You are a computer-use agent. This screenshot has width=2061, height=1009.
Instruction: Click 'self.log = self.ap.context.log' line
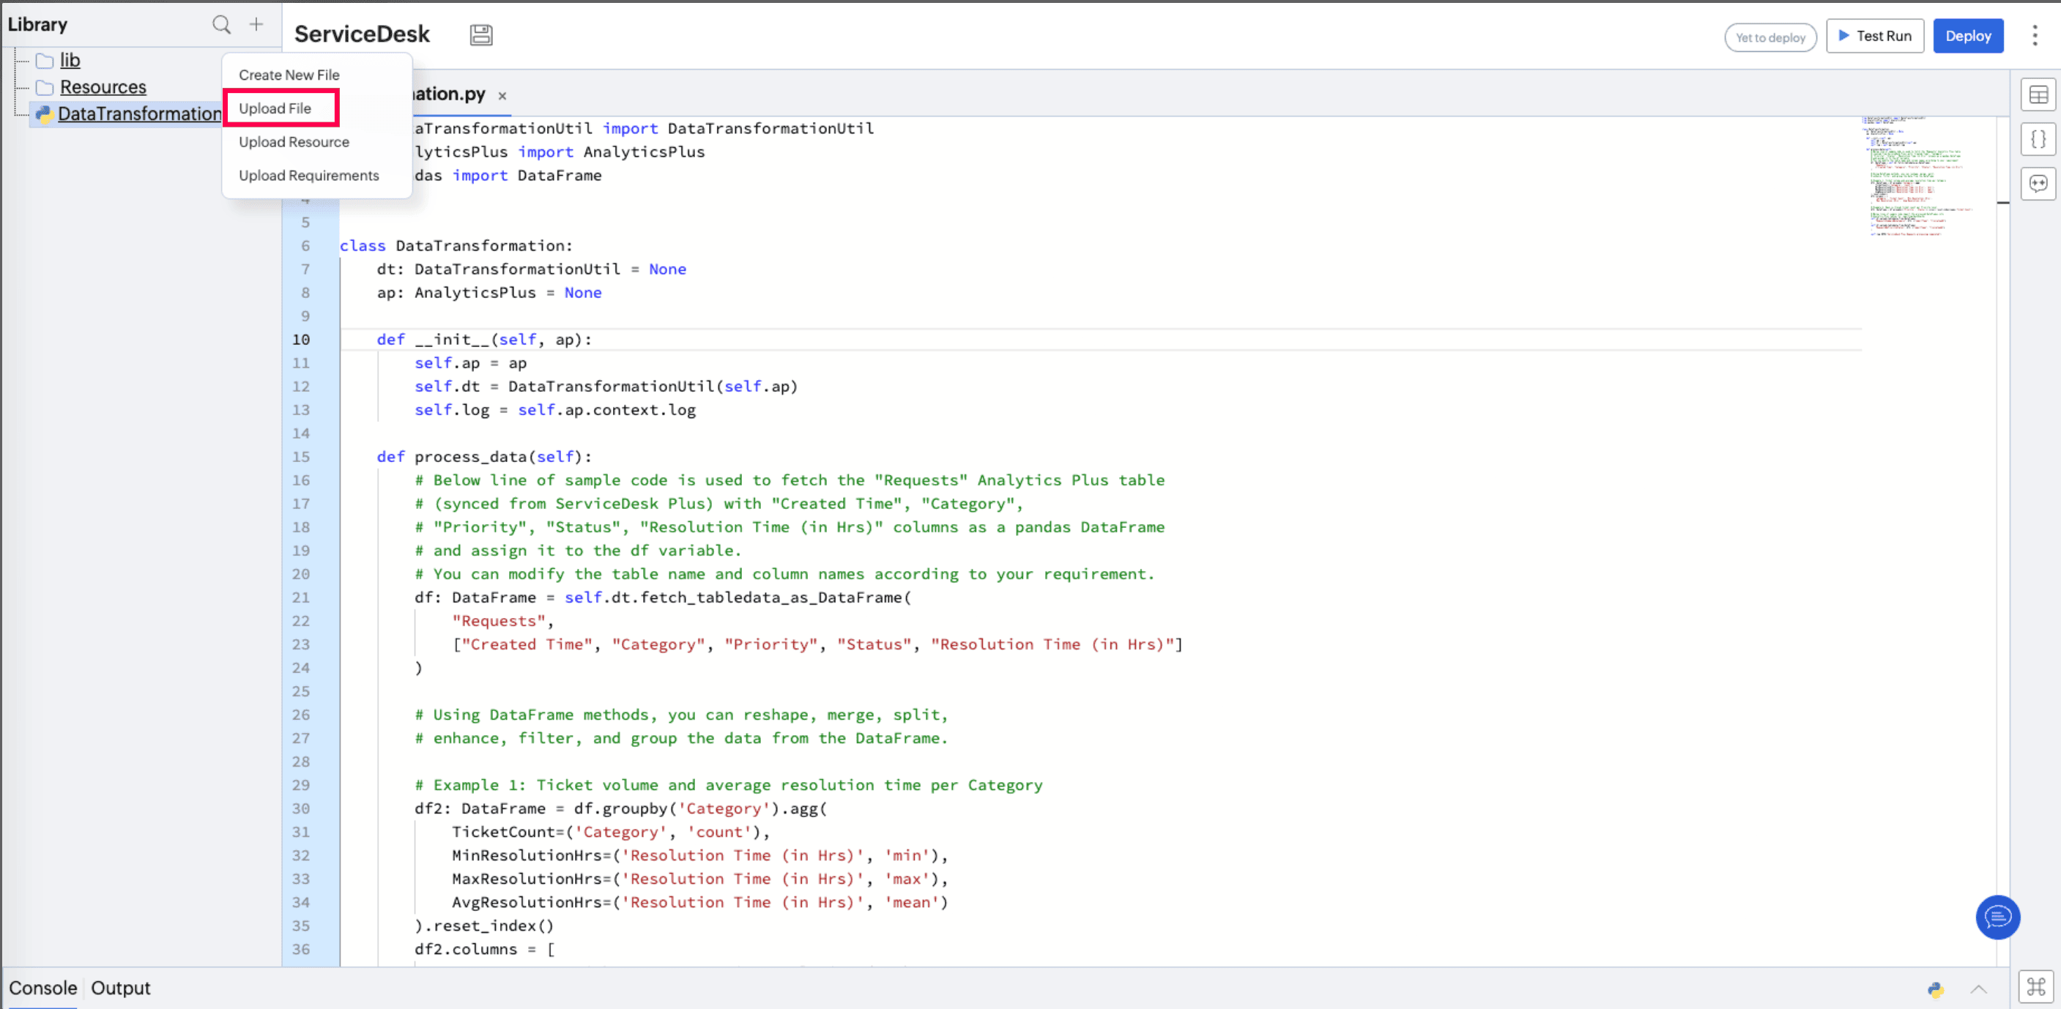click(555, 411)
